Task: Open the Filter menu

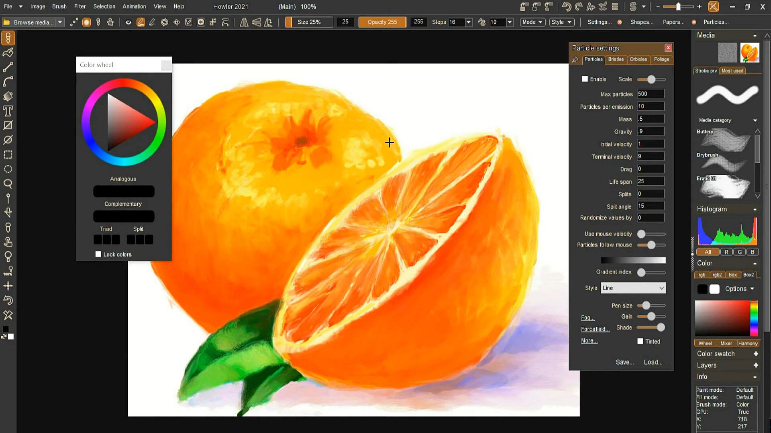Action: click(x=80, y=6)
